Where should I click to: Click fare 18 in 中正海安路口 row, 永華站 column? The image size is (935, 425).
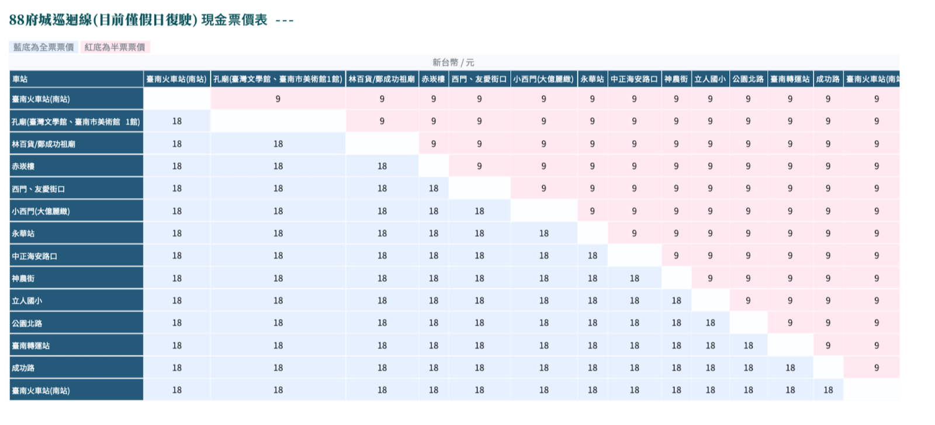click(593, 256)
